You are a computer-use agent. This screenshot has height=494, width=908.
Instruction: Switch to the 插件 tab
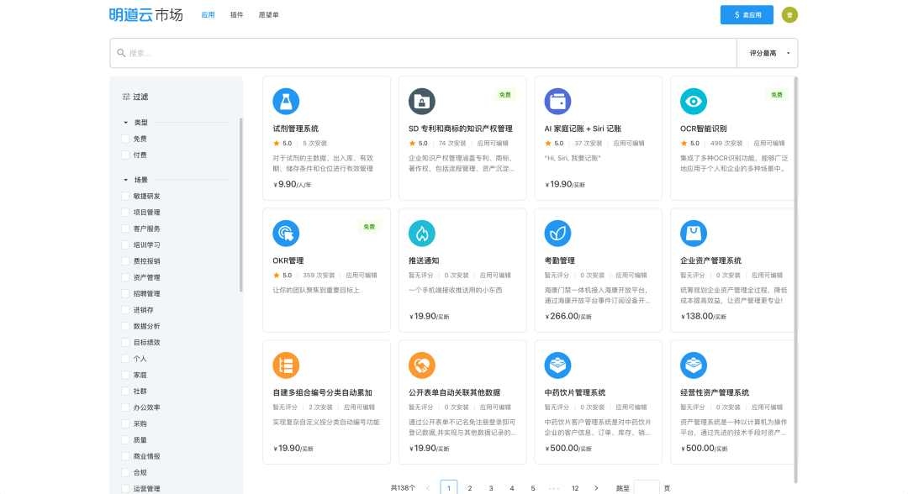pyautogui.click(x=237, y=15)
